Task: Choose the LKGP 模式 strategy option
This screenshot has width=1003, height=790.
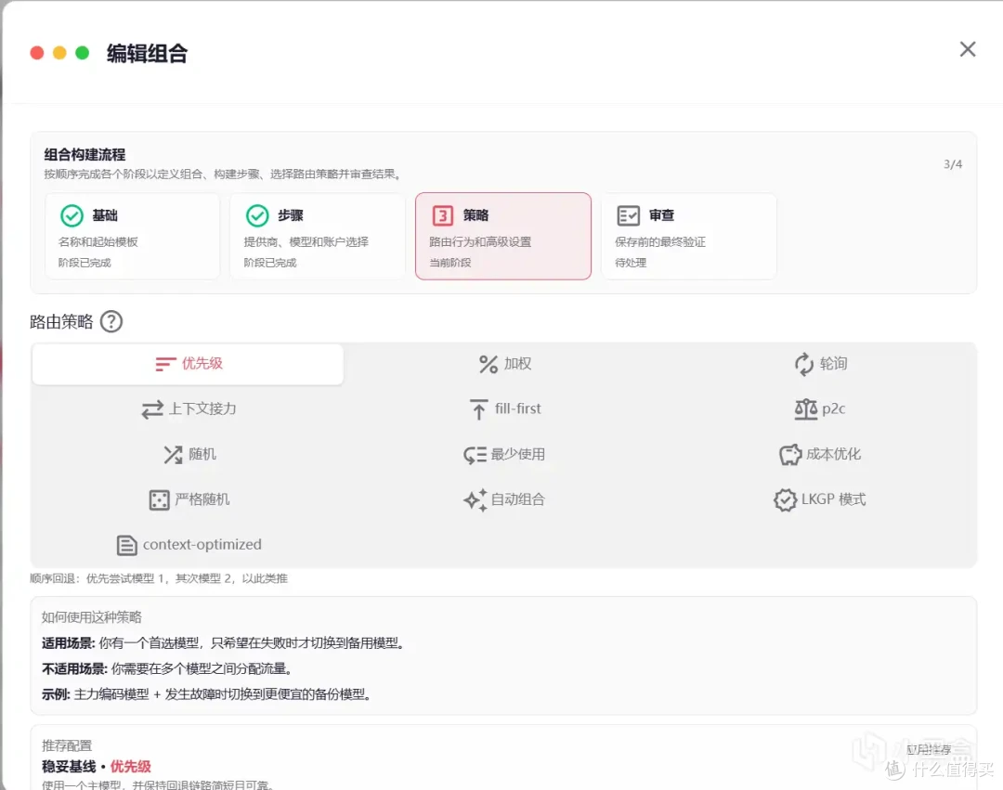Action: pyautogui.click(x=821, y=499)
